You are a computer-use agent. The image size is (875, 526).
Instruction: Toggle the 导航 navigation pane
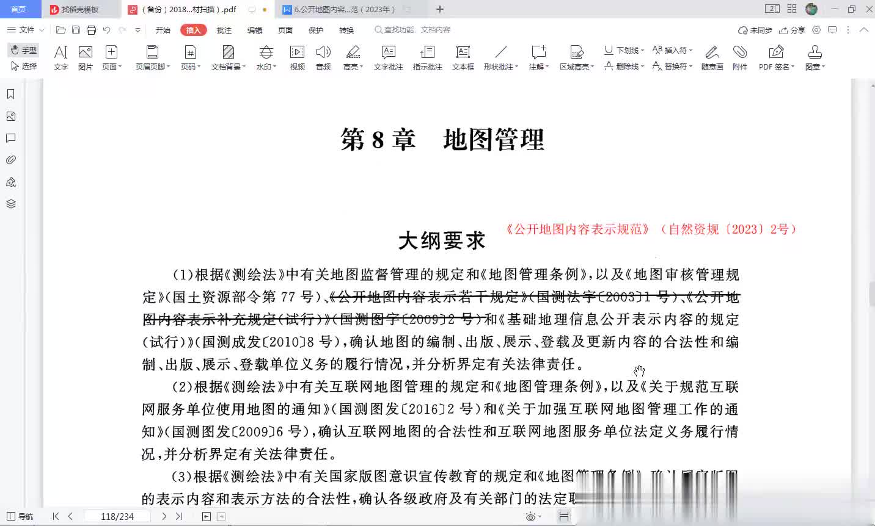[x=20, y=516]
